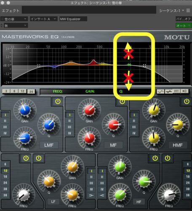Select filter type II for LF band

coord(91,177)
